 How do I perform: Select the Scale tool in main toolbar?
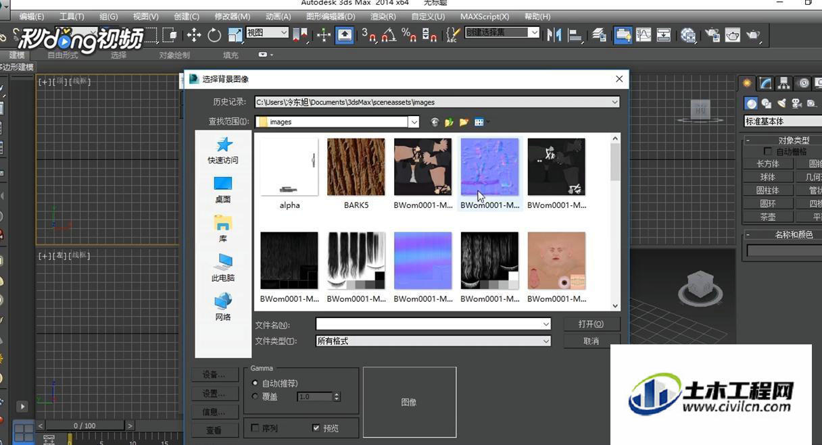click(x=235, y=35)
